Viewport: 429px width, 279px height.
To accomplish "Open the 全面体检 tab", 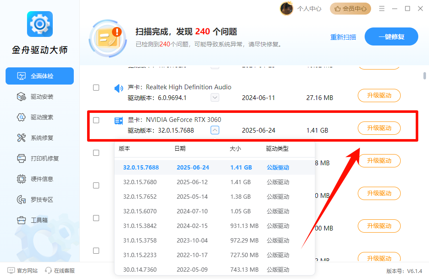I will 39,76.
